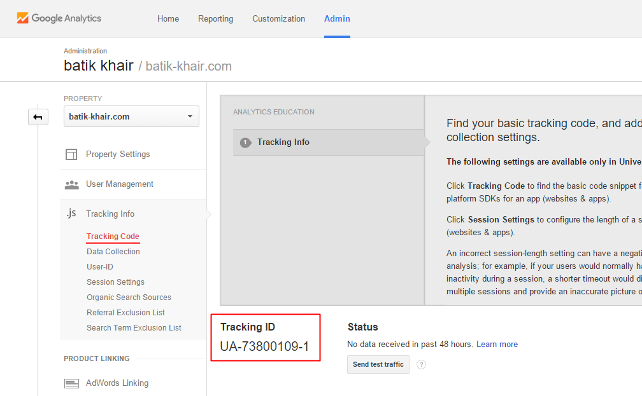Click the back arrow button

tap(38, 118)
